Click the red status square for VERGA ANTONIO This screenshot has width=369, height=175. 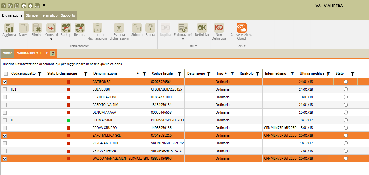click(68, 143)
